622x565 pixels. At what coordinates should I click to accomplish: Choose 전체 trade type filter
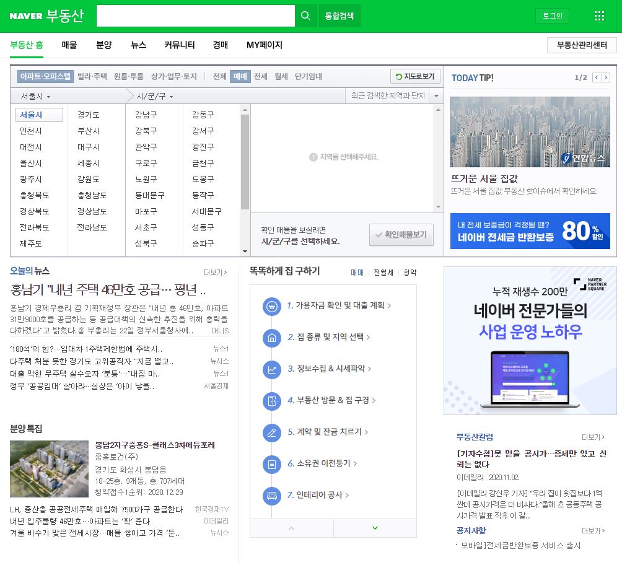point(220,76)
